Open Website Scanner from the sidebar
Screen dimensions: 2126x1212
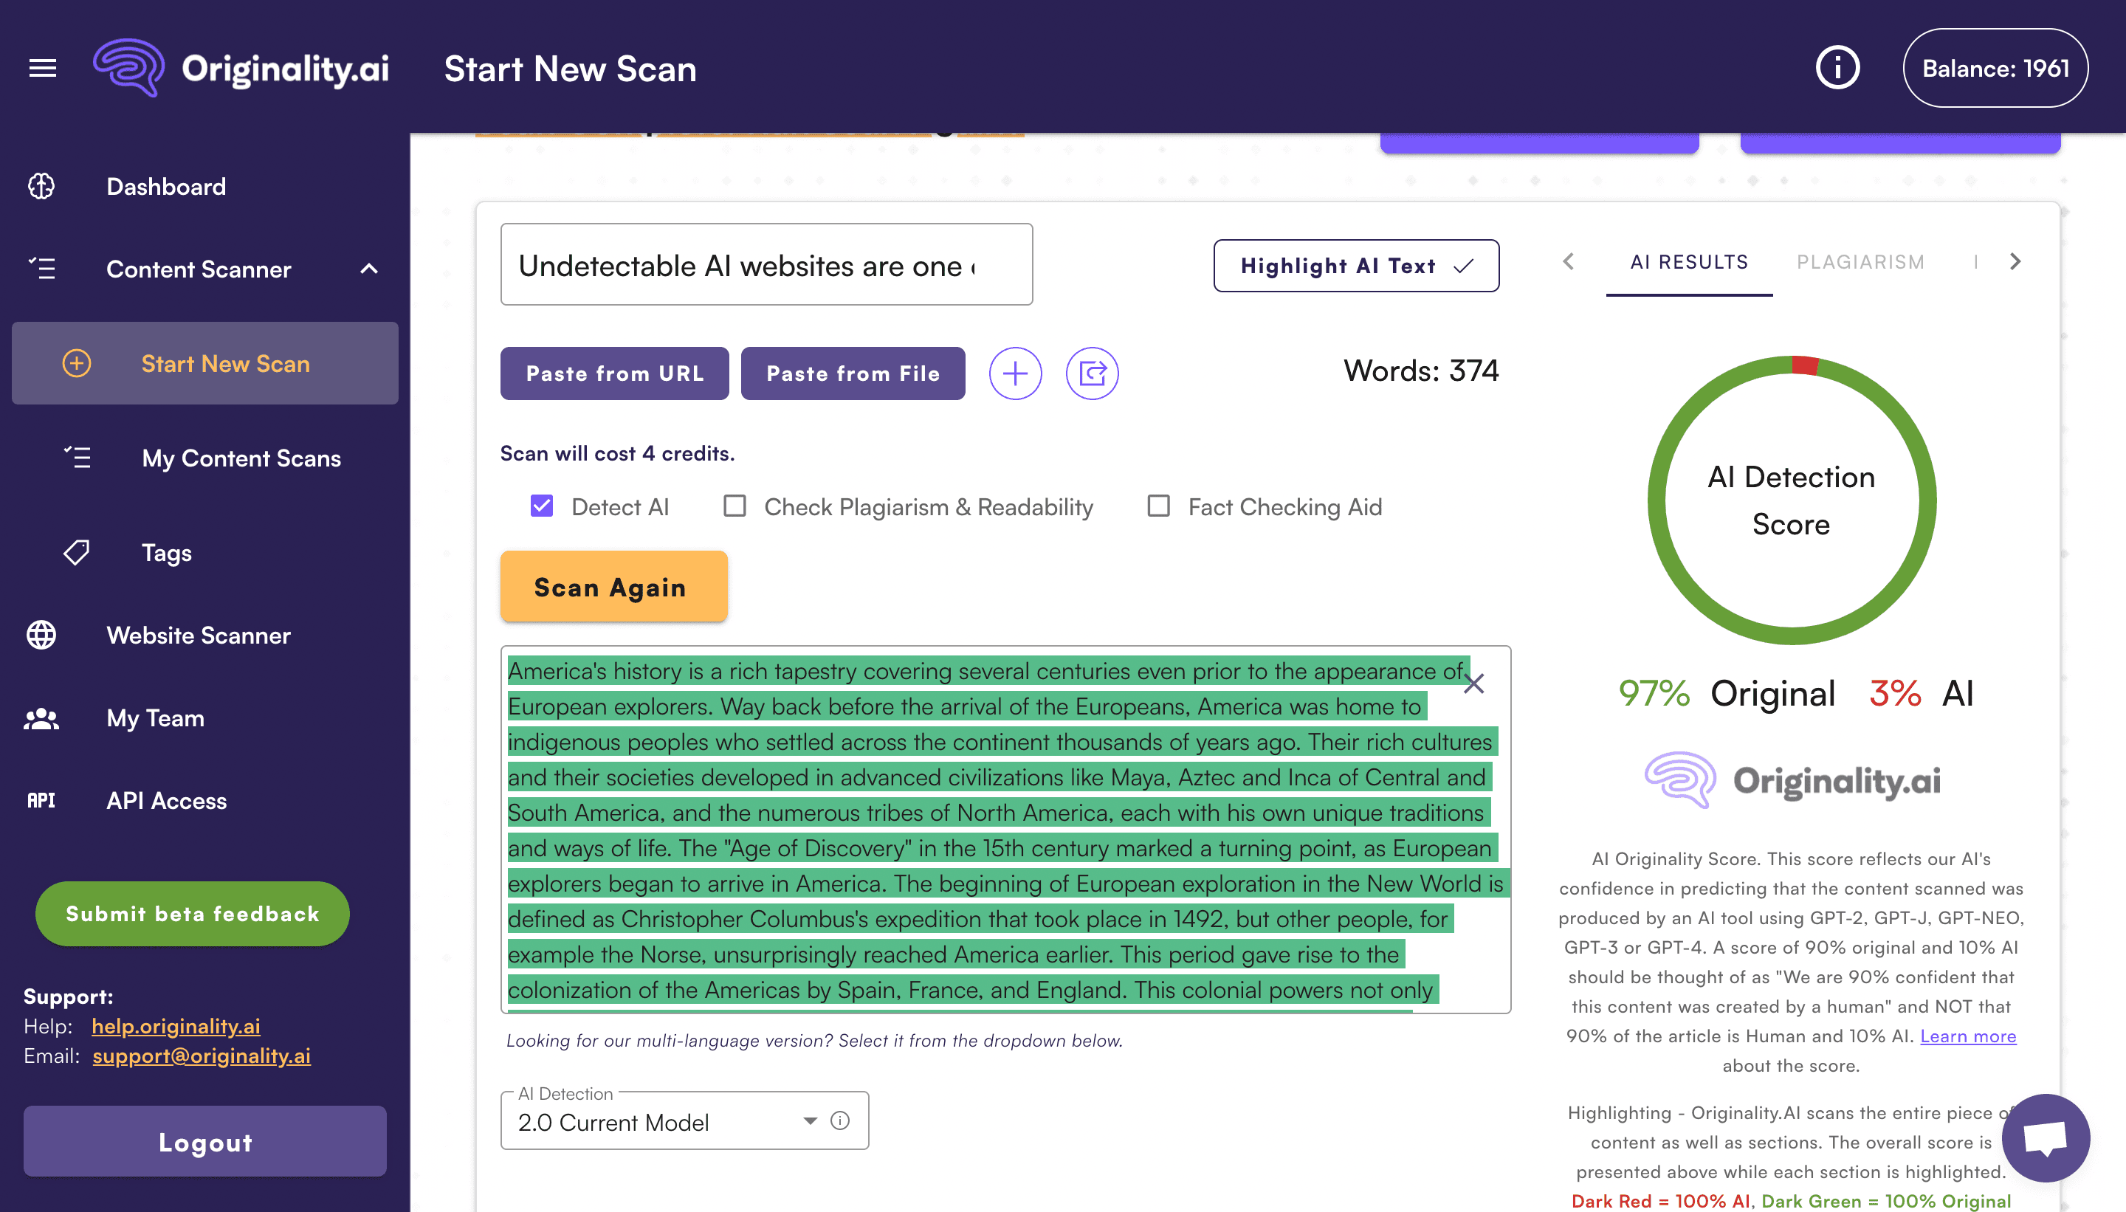[x=198, y=635]
